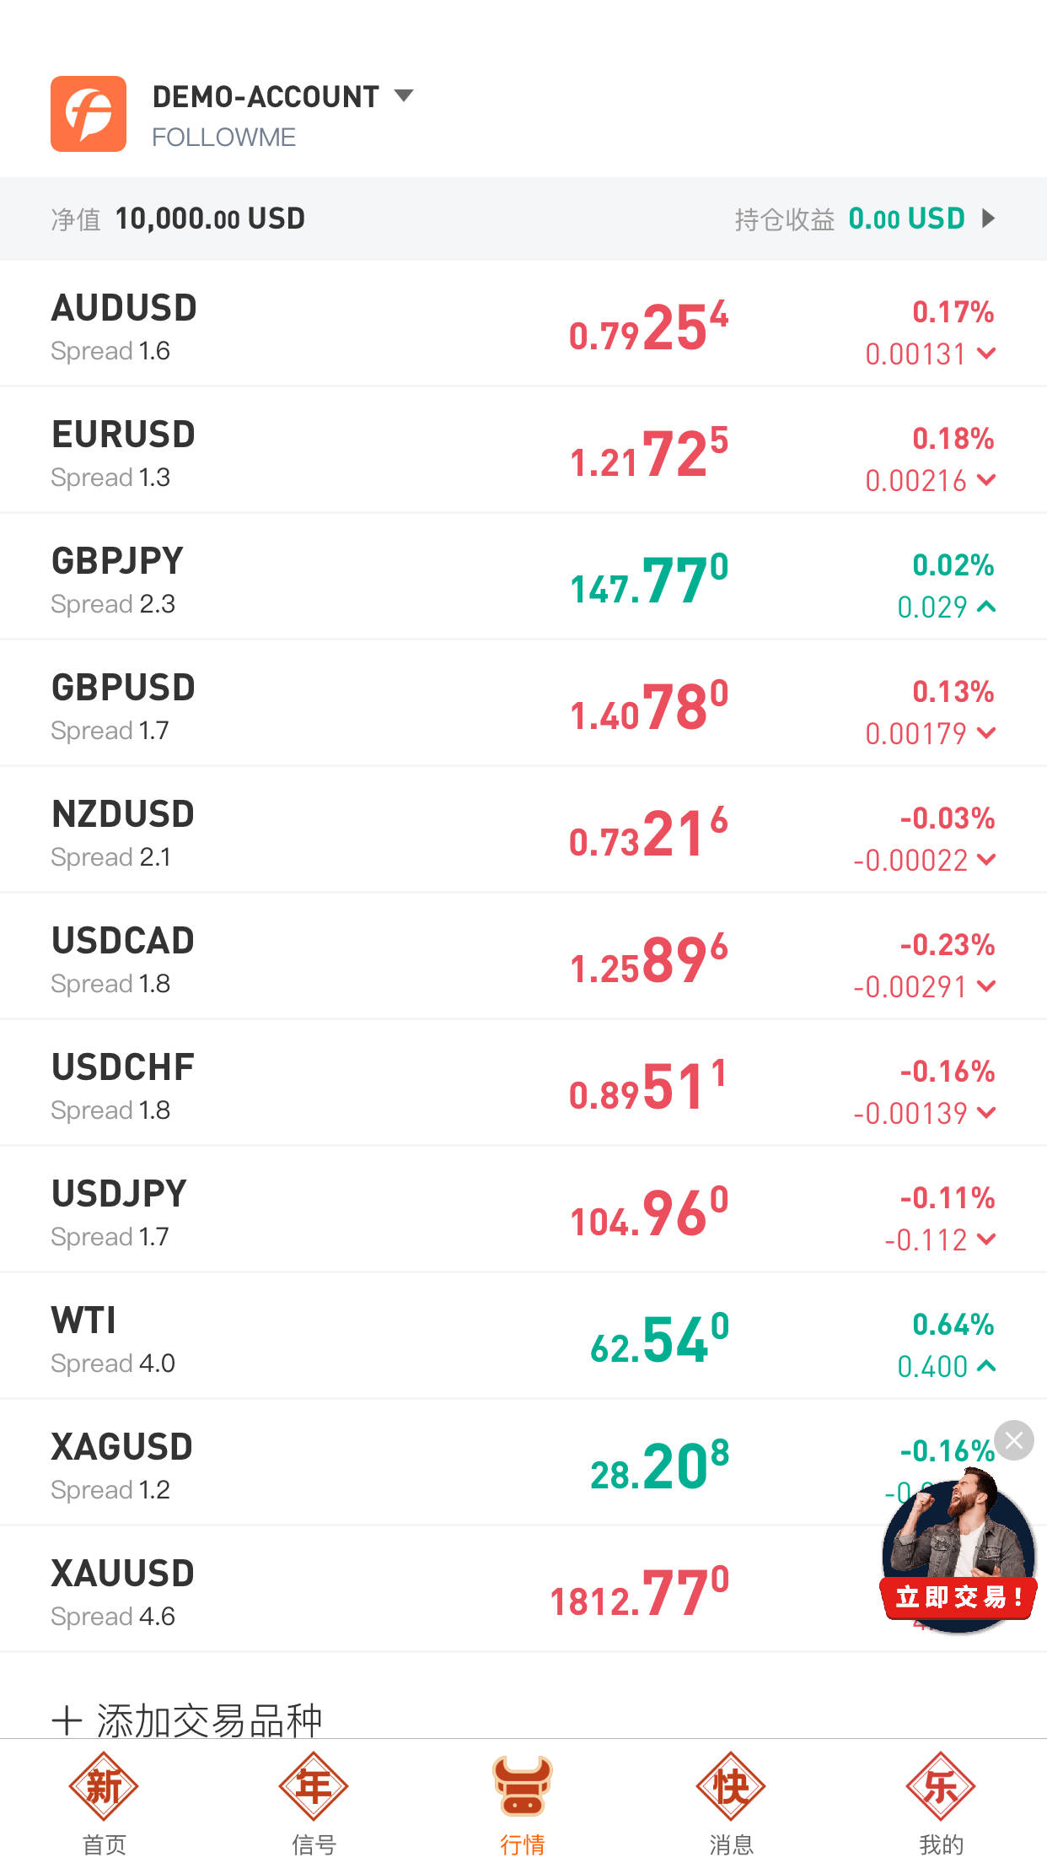Tap the 立即交易 promo character image
Screen dimensions: 1047x1863
958,1551
